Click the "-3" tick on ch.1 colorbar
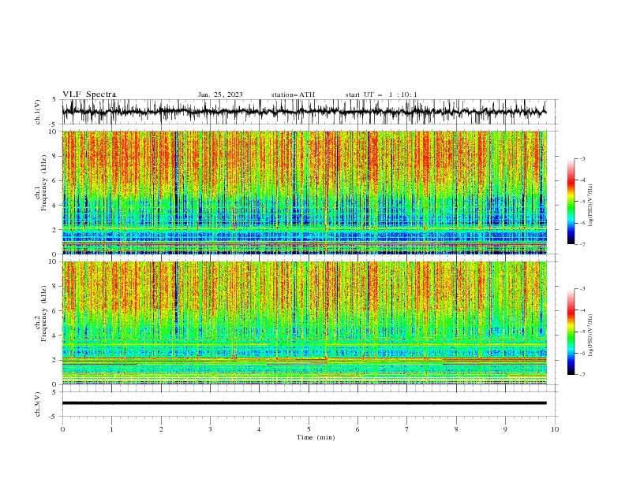 pos(582,158)
